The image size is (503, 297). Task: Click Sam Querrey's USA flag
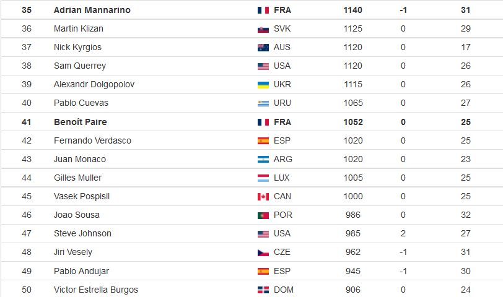(263, 66)
